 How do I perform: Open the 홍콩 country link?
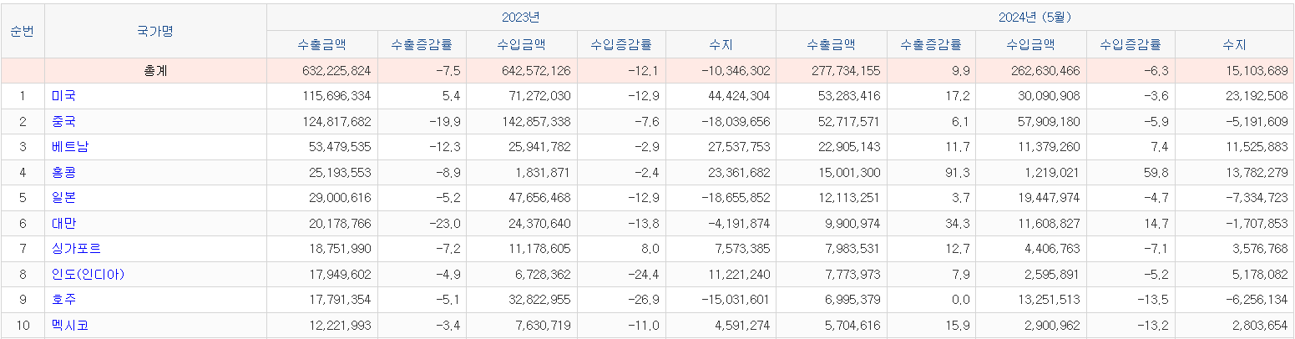[63, 173]
